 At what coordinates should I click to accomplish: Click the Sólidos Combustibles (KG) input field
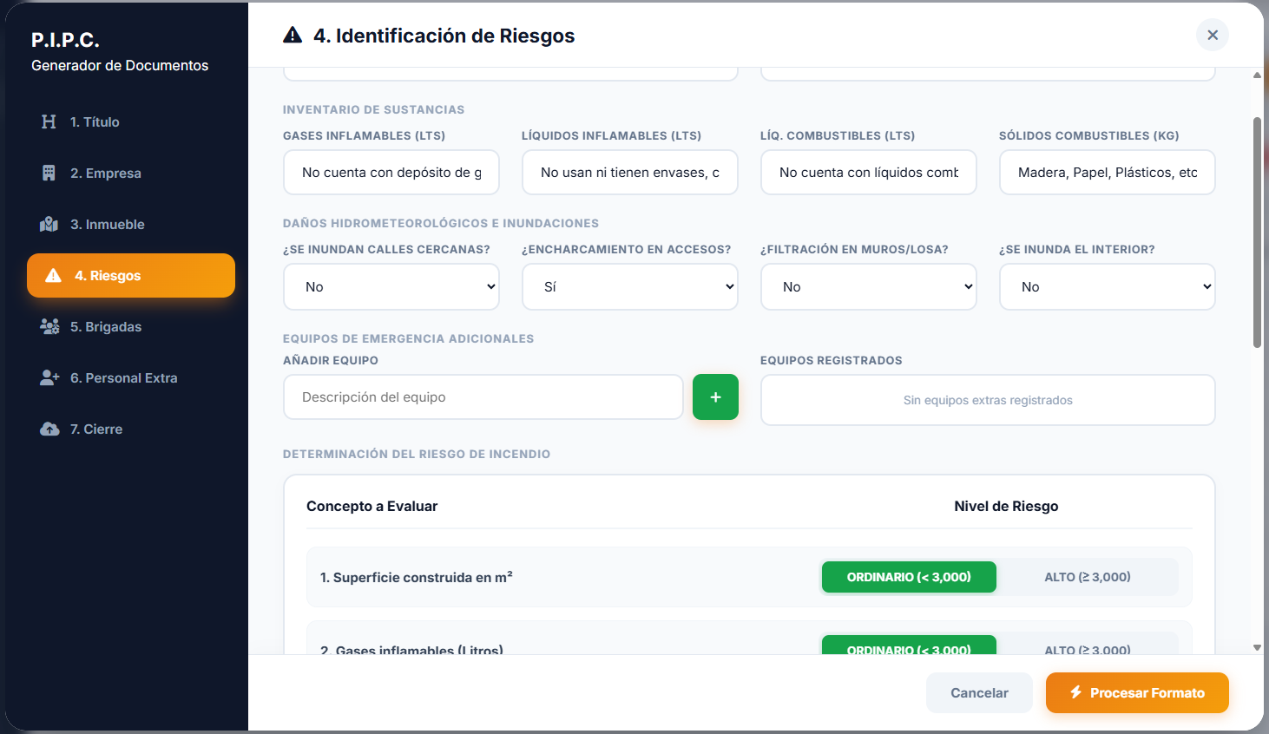pyautogui.click(x=1108, y=172)
